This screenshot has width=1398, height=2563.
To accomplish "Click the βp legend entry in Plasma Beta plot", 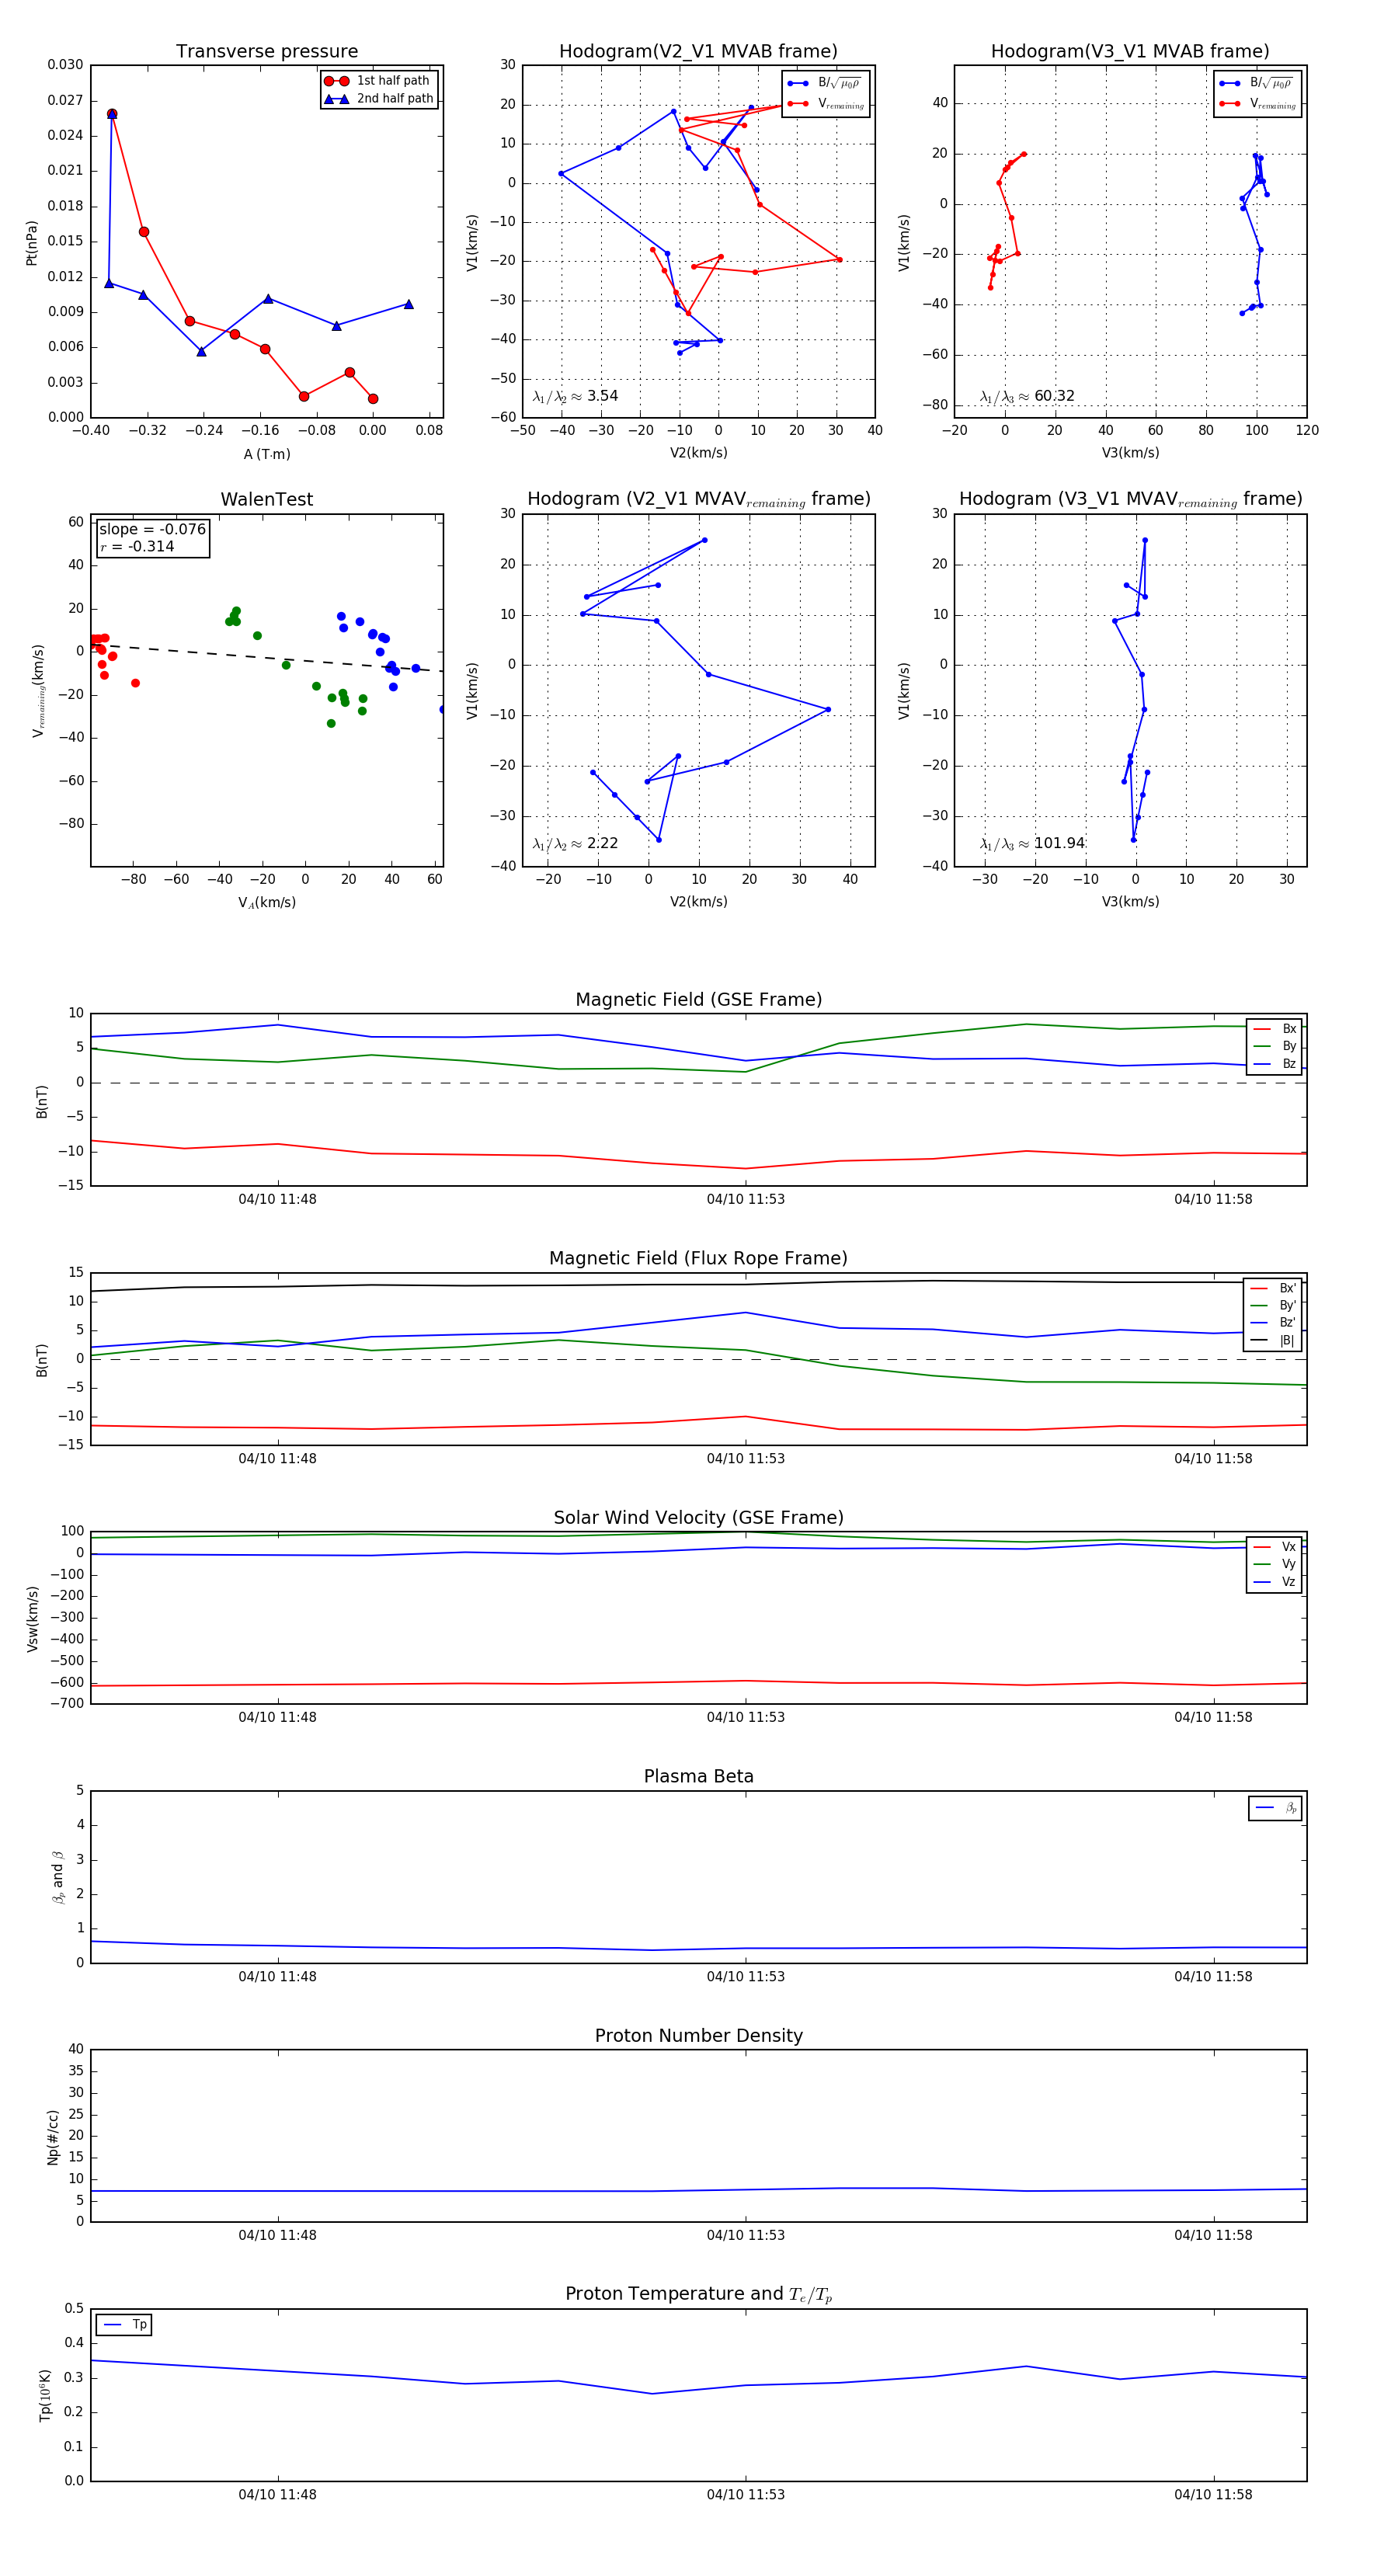I will 1275,1808.
